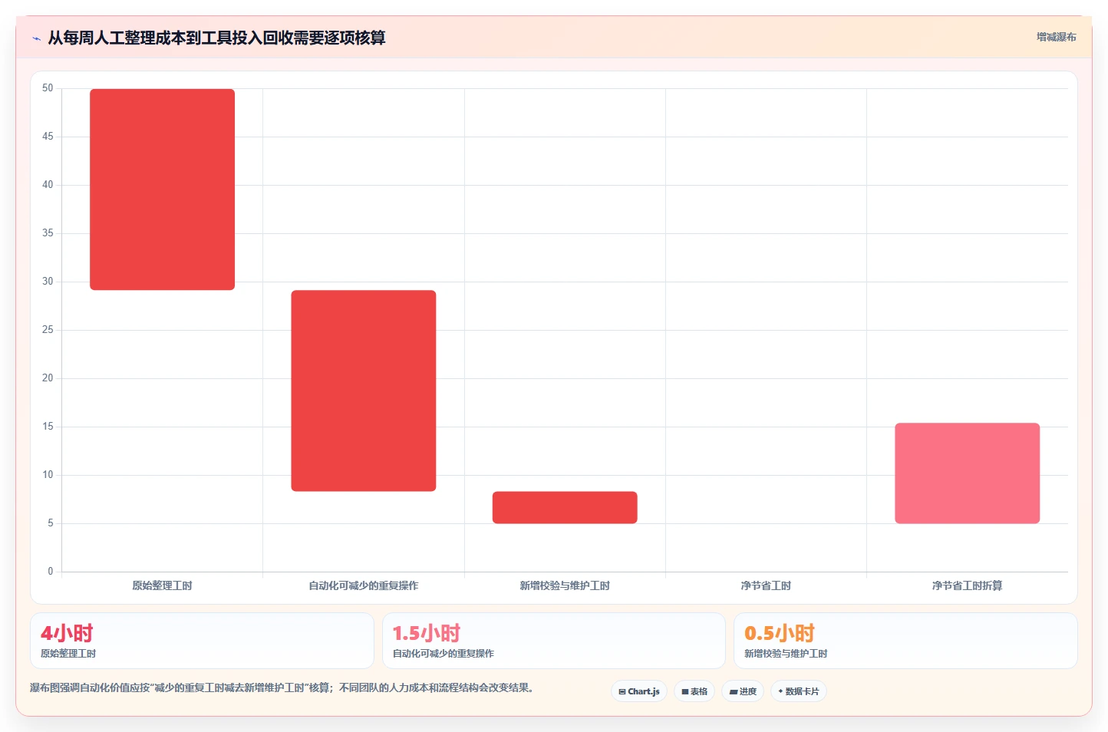Click the x-axis label 自动化可减少的重复操作
Image resolution: width=1108 pixels, height=732 pixels.
(364, 585)
